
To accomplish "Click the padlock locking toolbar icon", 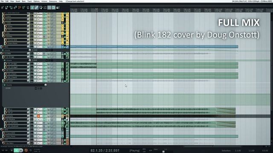I will [58, 8].
